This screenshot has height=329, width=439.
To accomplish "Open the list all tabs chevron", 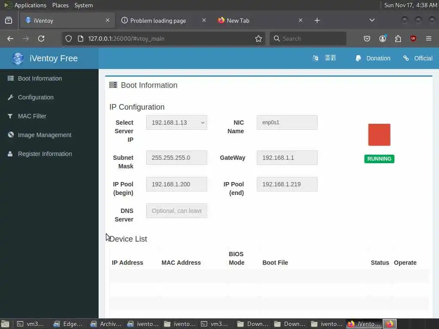I will pyautogui.click(x=372, y=20).
